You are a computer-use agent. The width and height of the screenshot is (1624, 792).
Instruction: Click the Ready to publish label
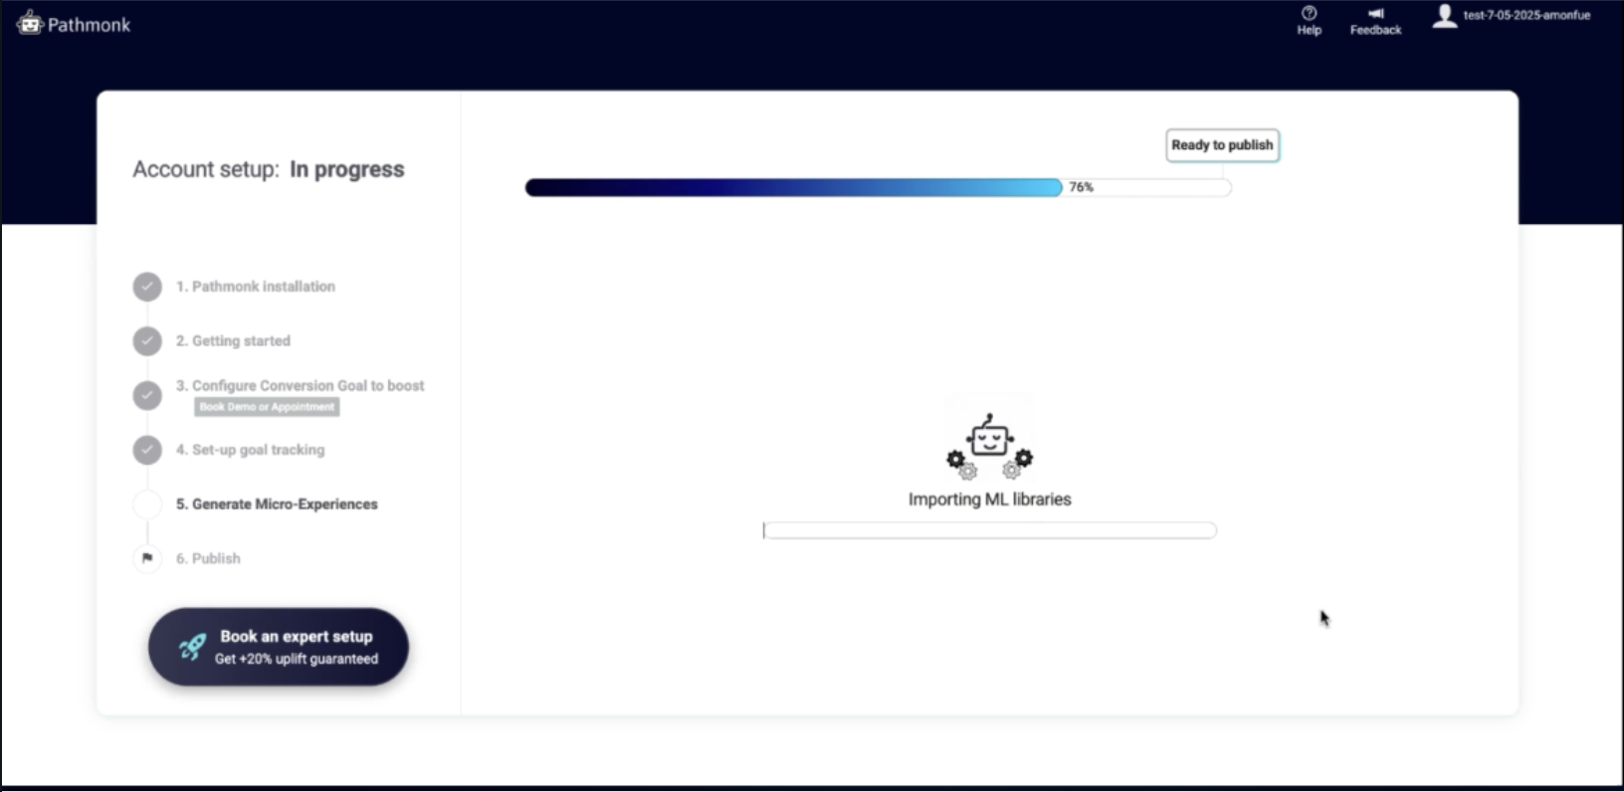(1222, 145)
